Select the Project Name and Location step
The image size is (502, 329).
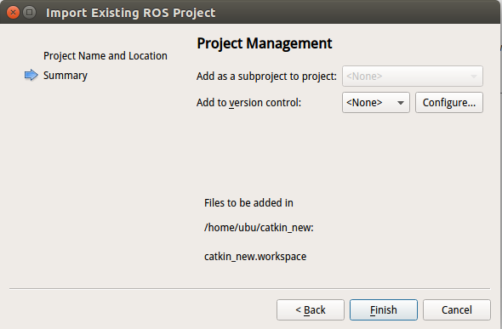[106, 56]
